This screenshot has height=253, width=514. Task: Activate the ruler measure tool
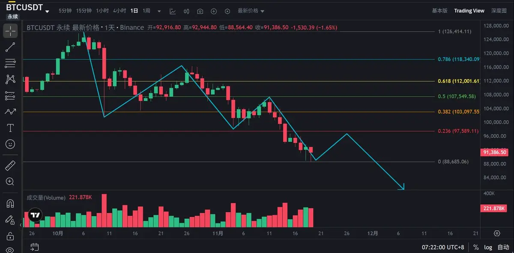(x=10, y=165)
